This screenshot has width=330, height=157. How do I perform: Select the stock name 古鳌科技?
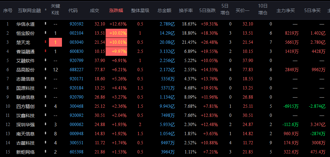25,143
